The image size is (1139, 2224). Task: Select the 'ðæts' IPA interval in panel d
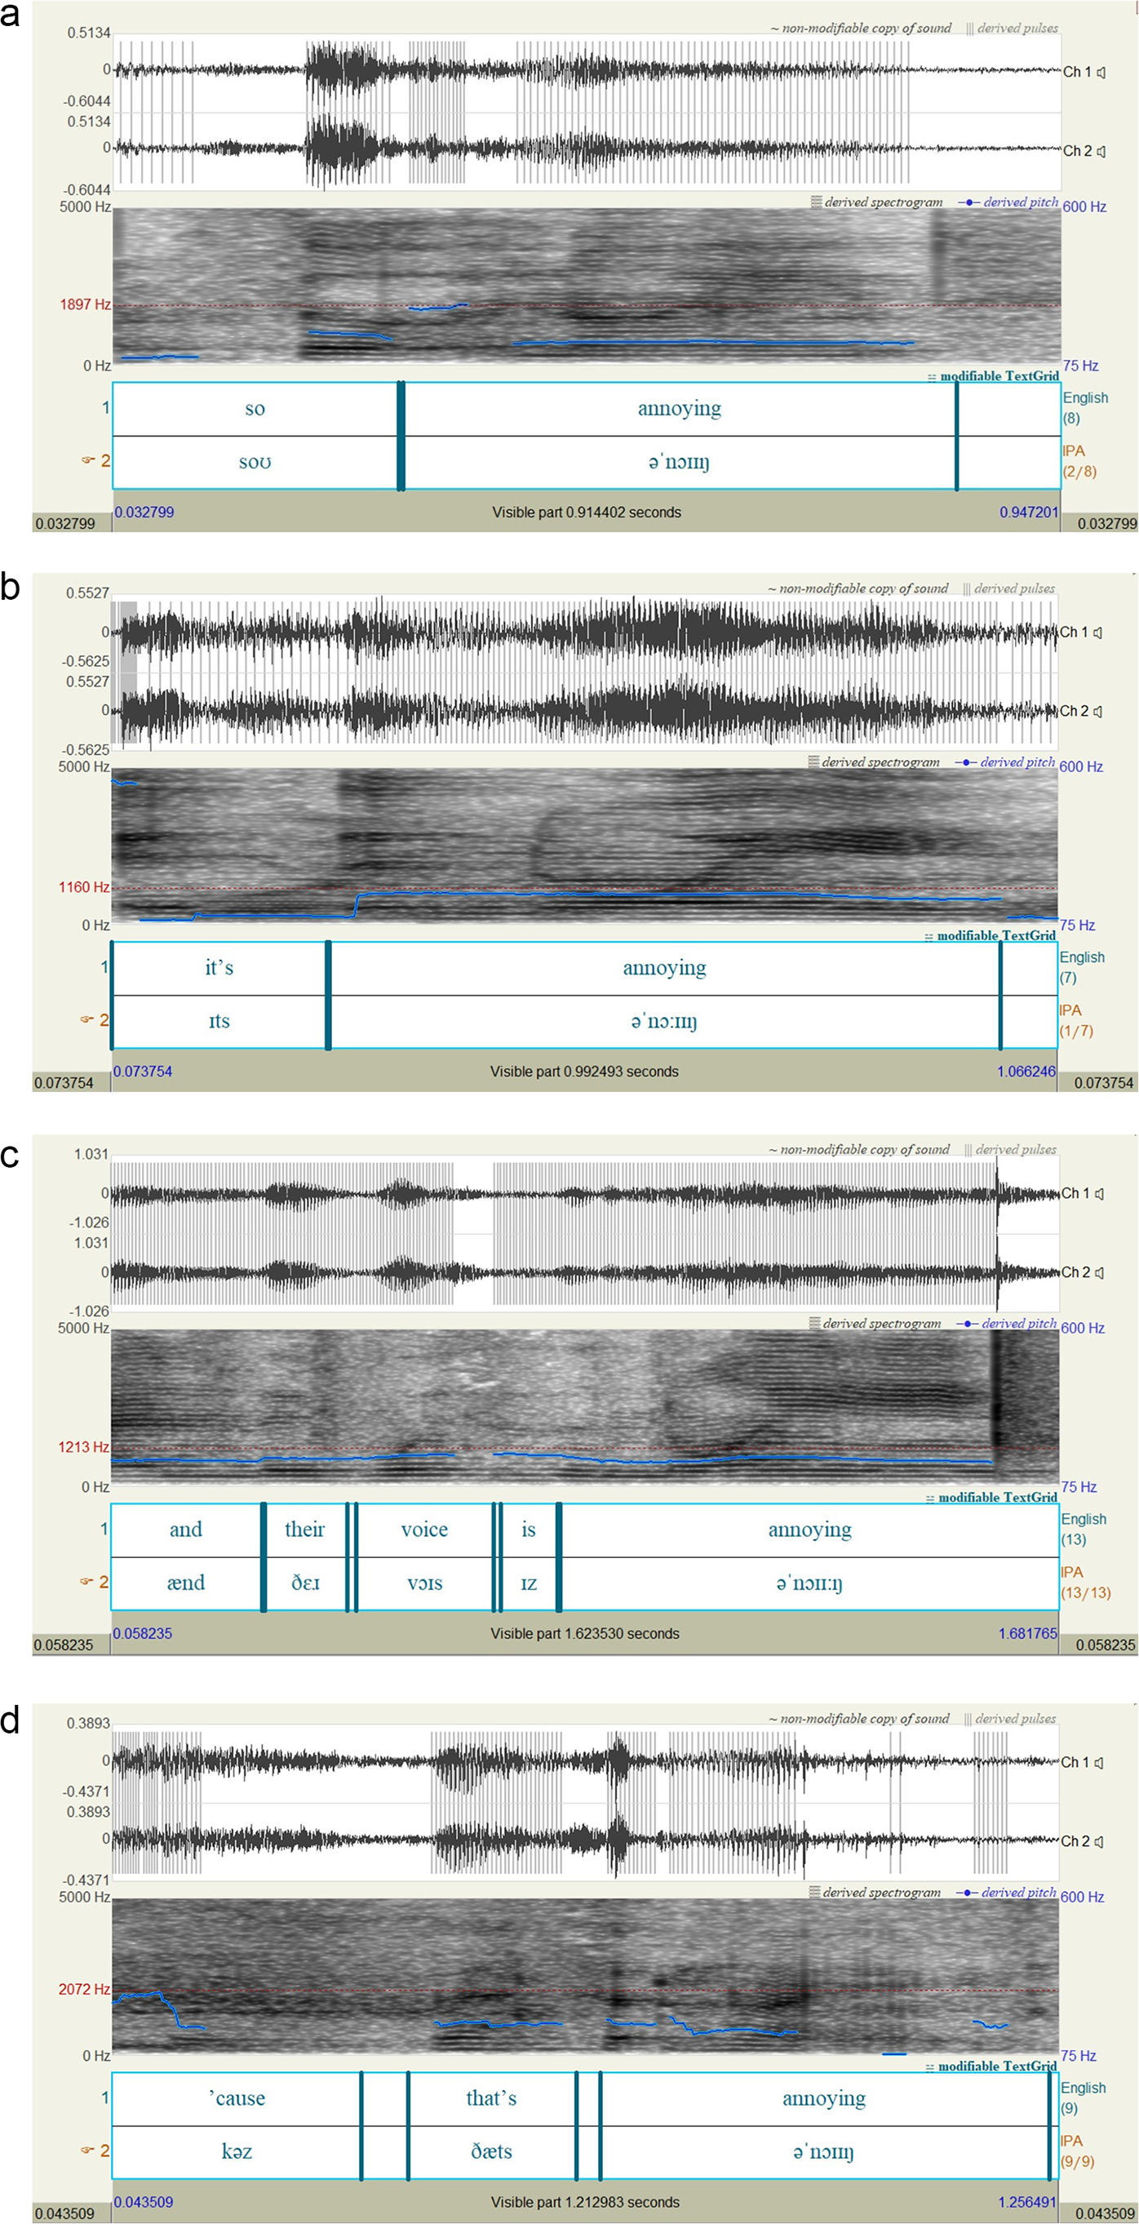[492, 2152]
